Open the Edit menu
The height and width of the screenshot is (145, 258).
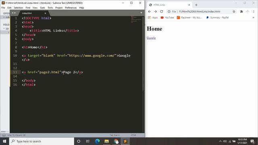pyautogui.click(x=9, y=8)
